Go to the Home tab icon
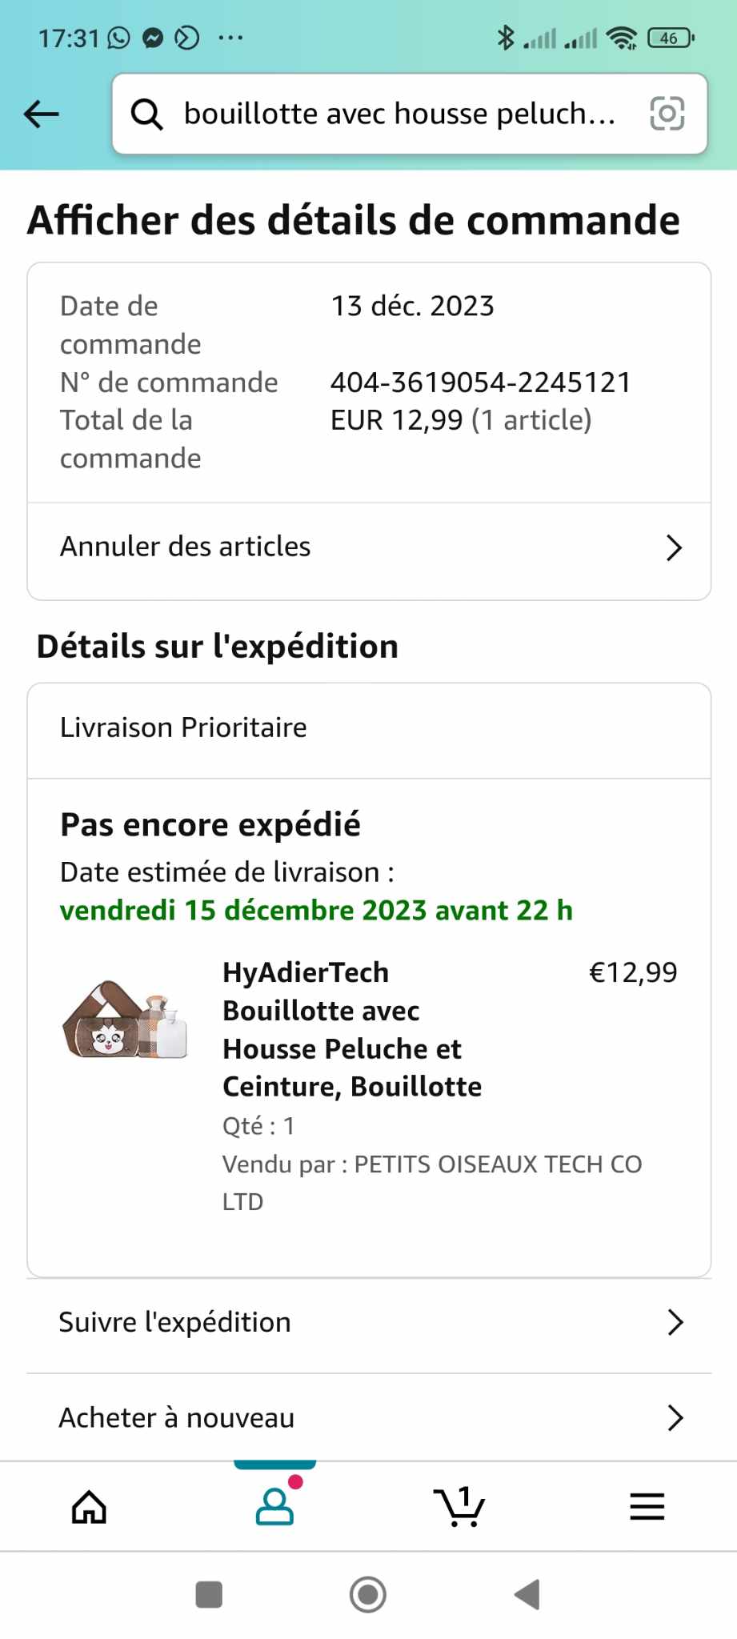The width and height of the screenshot is (737, 1639). click(x=89, y=1508)
